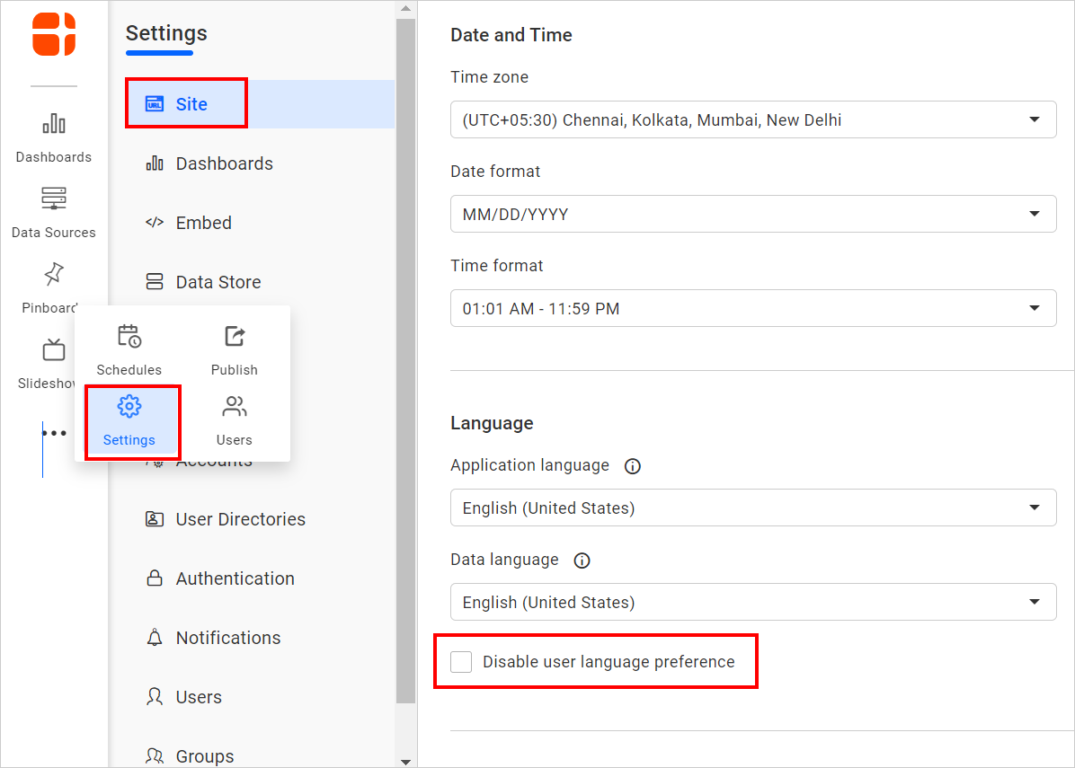The height and width of the screenshot is (768, 1075).
Task: Select the Site settings menu item
Action: (186, 102)
